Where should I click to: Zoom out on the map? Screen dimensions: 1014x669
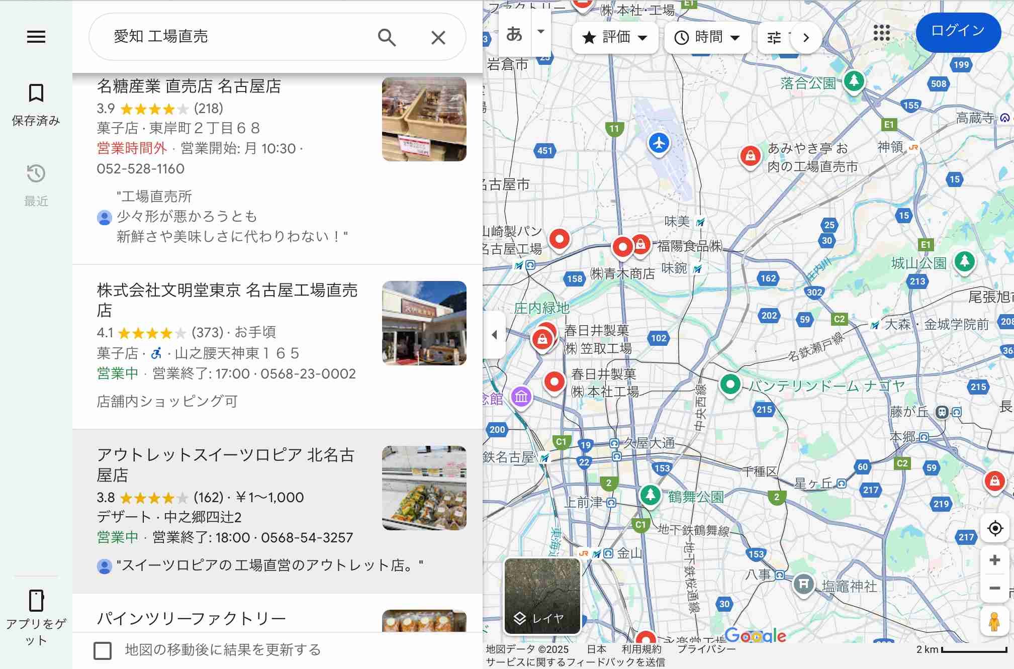[994, 588]
